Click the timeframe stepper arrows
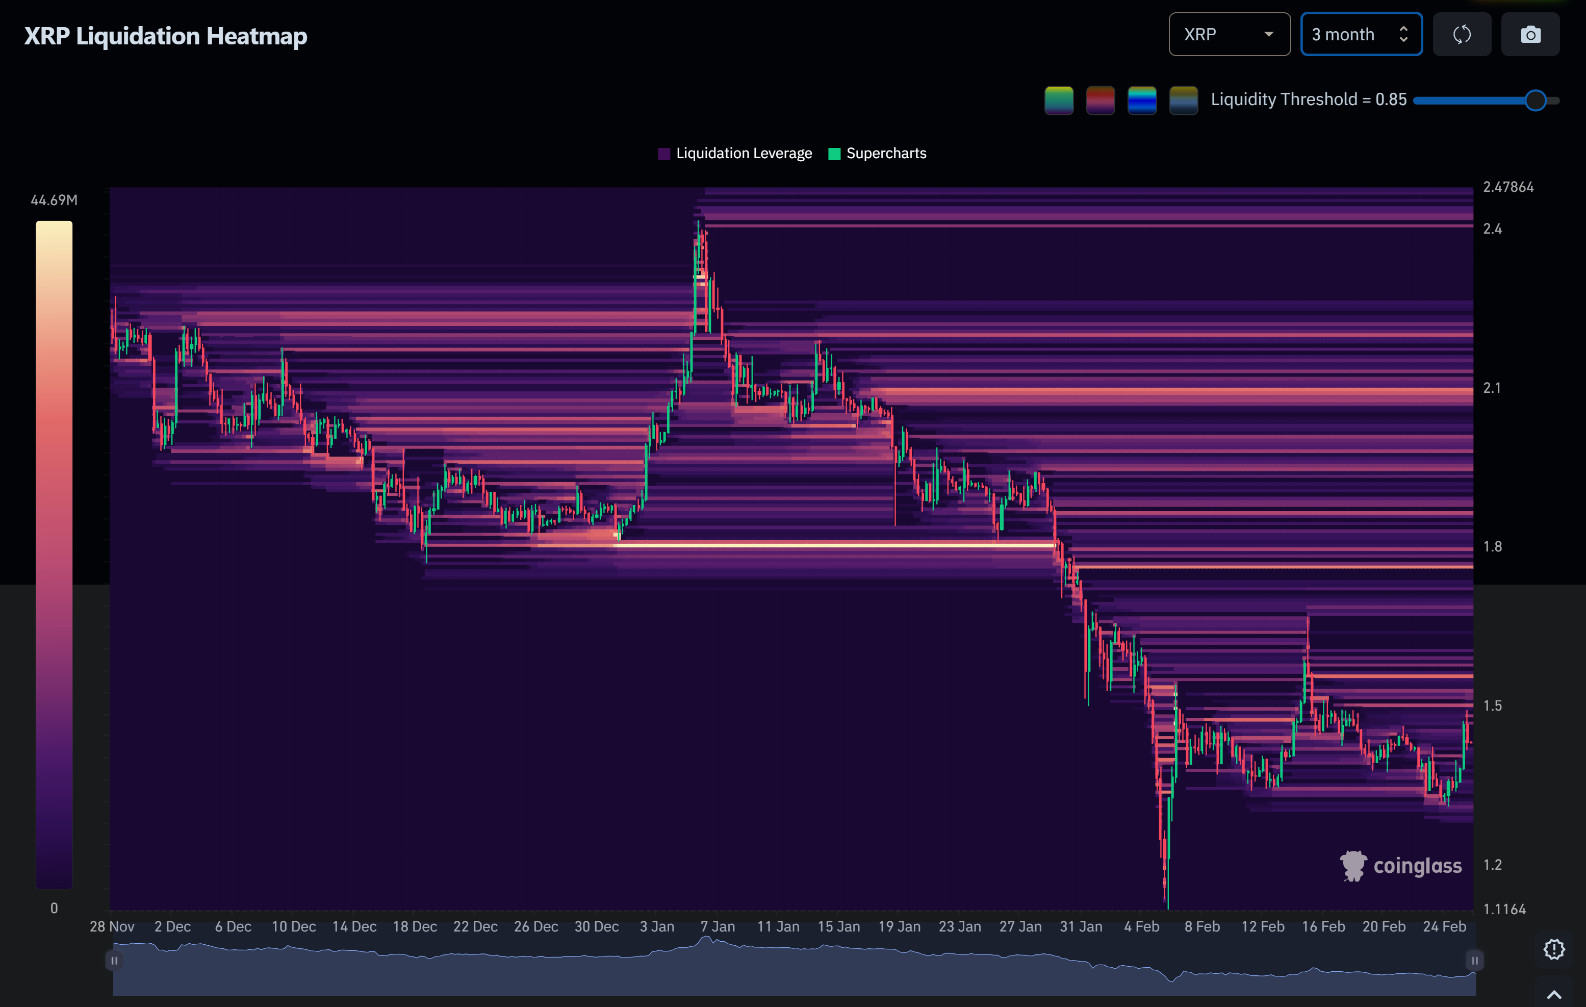 pos(1403,34)
